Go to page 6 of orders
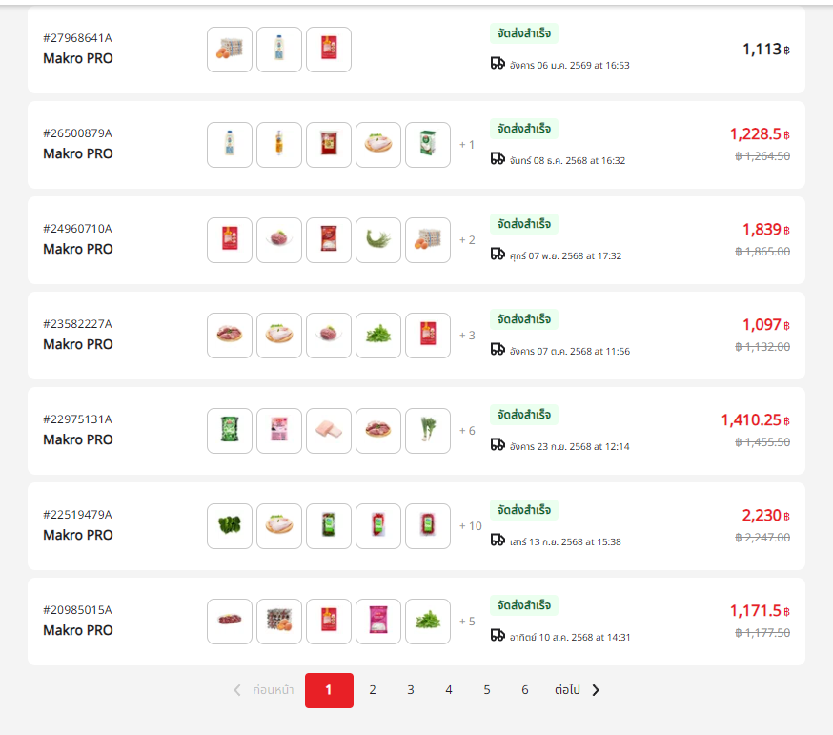833x735 pixels. coord(525,690)
